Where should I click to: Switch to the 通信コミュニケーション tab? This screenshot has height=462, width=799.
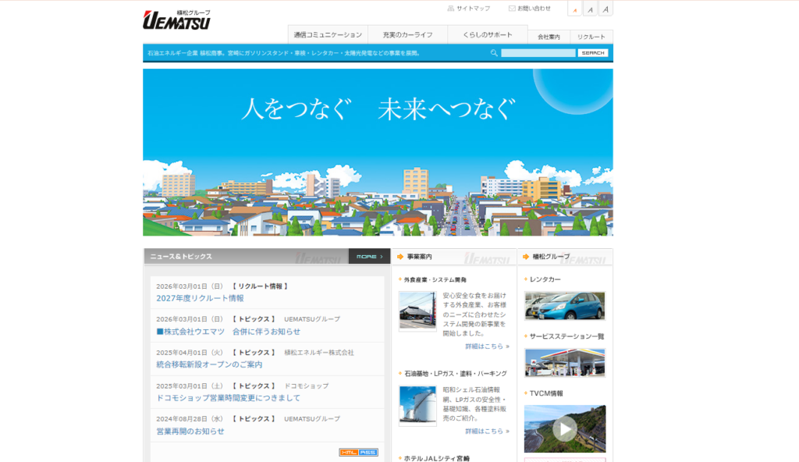point(327,34)
